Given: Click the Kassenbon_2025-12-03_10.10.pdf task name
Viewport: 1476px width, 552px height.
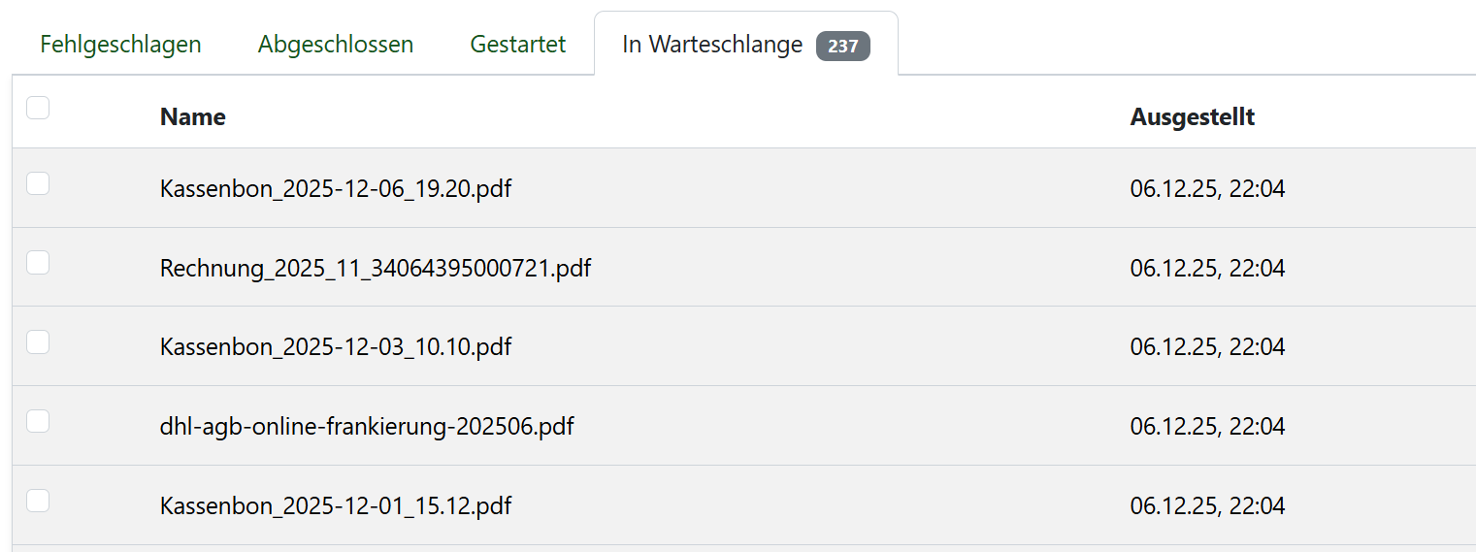Looking at the screenshot, I should coord(336,347).
